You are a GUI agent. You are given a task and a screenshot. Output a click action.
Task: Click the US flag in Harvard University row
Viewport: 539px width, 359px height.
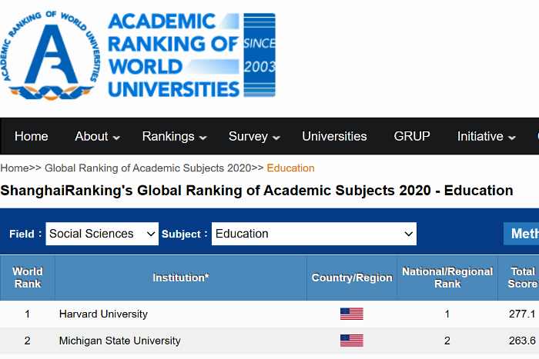tap(351, 314)
